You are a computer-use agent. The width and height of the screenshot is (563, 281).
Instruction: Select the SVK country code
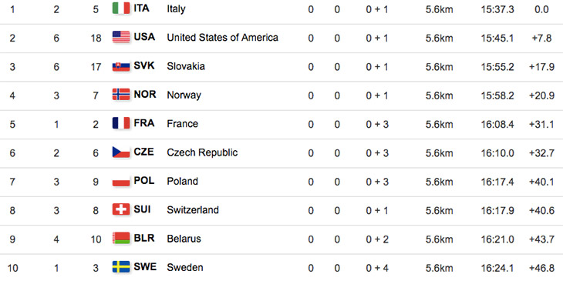pyautogui.click(x=144, y=66)
